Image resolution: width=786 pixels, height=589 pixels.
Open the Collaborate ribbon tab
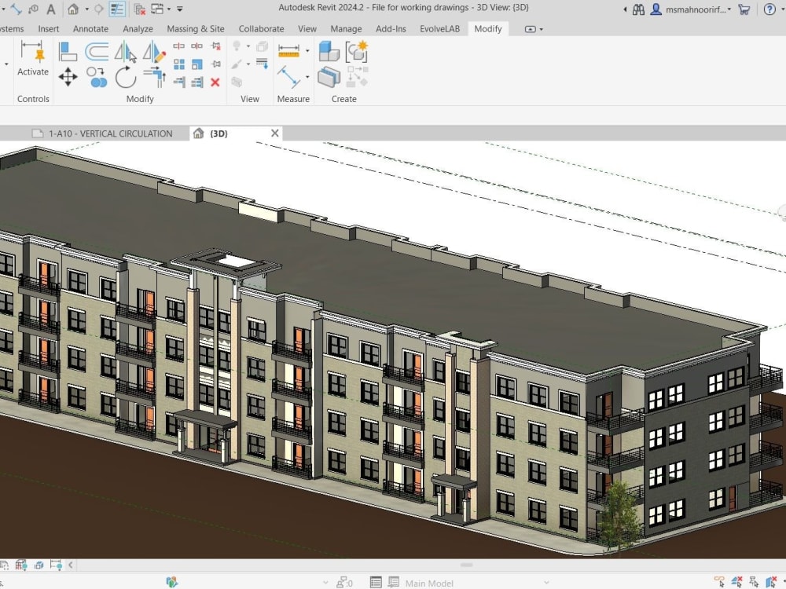[x=261, y=28]
